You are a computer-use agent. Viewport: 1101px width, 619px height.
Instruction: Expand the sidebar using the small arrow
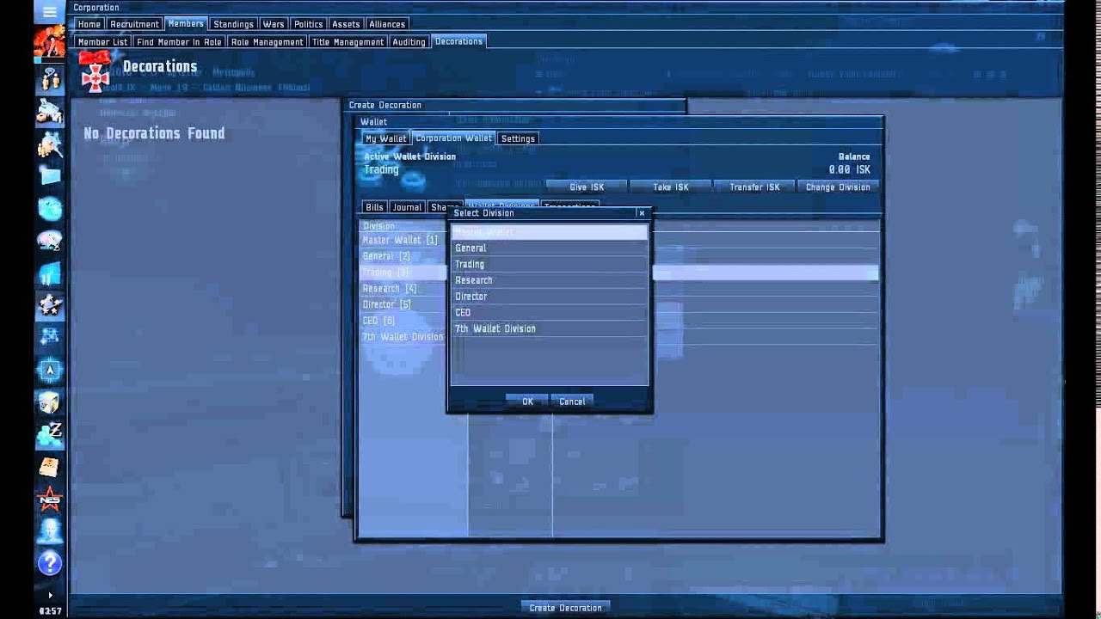(50, 595)
